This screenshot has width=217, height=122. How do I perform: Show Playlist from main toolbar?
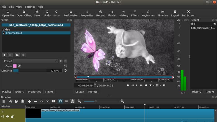pos(112,14)
